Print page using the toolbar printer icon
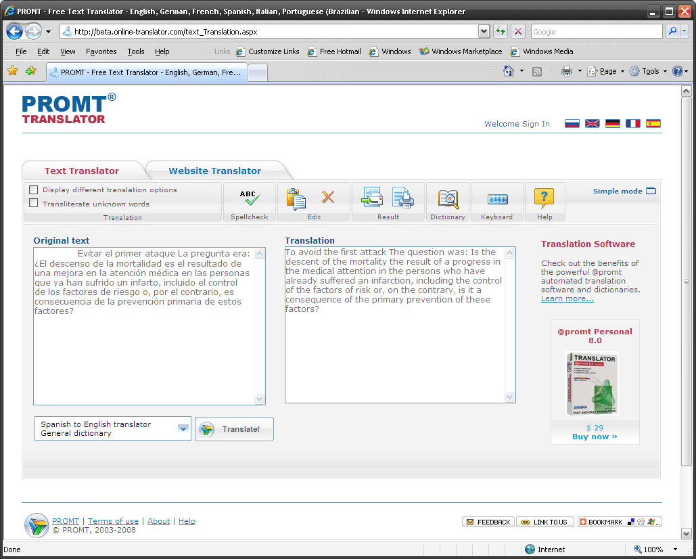Screen dimensions: 696x559 coord(567,71)
